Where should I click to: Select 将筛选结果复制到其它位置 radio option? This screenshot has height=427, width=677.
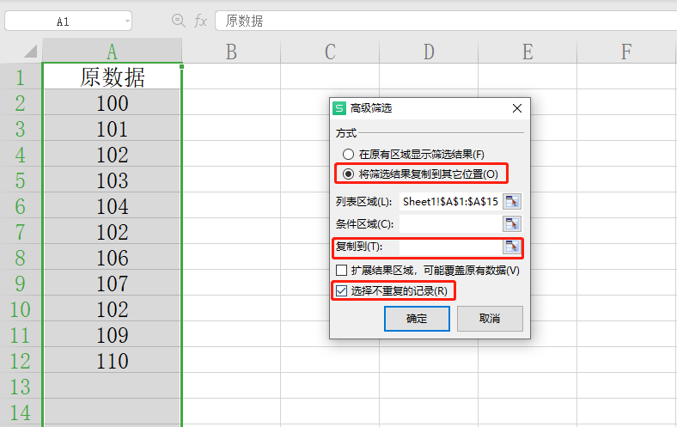(x=348, y=174)
